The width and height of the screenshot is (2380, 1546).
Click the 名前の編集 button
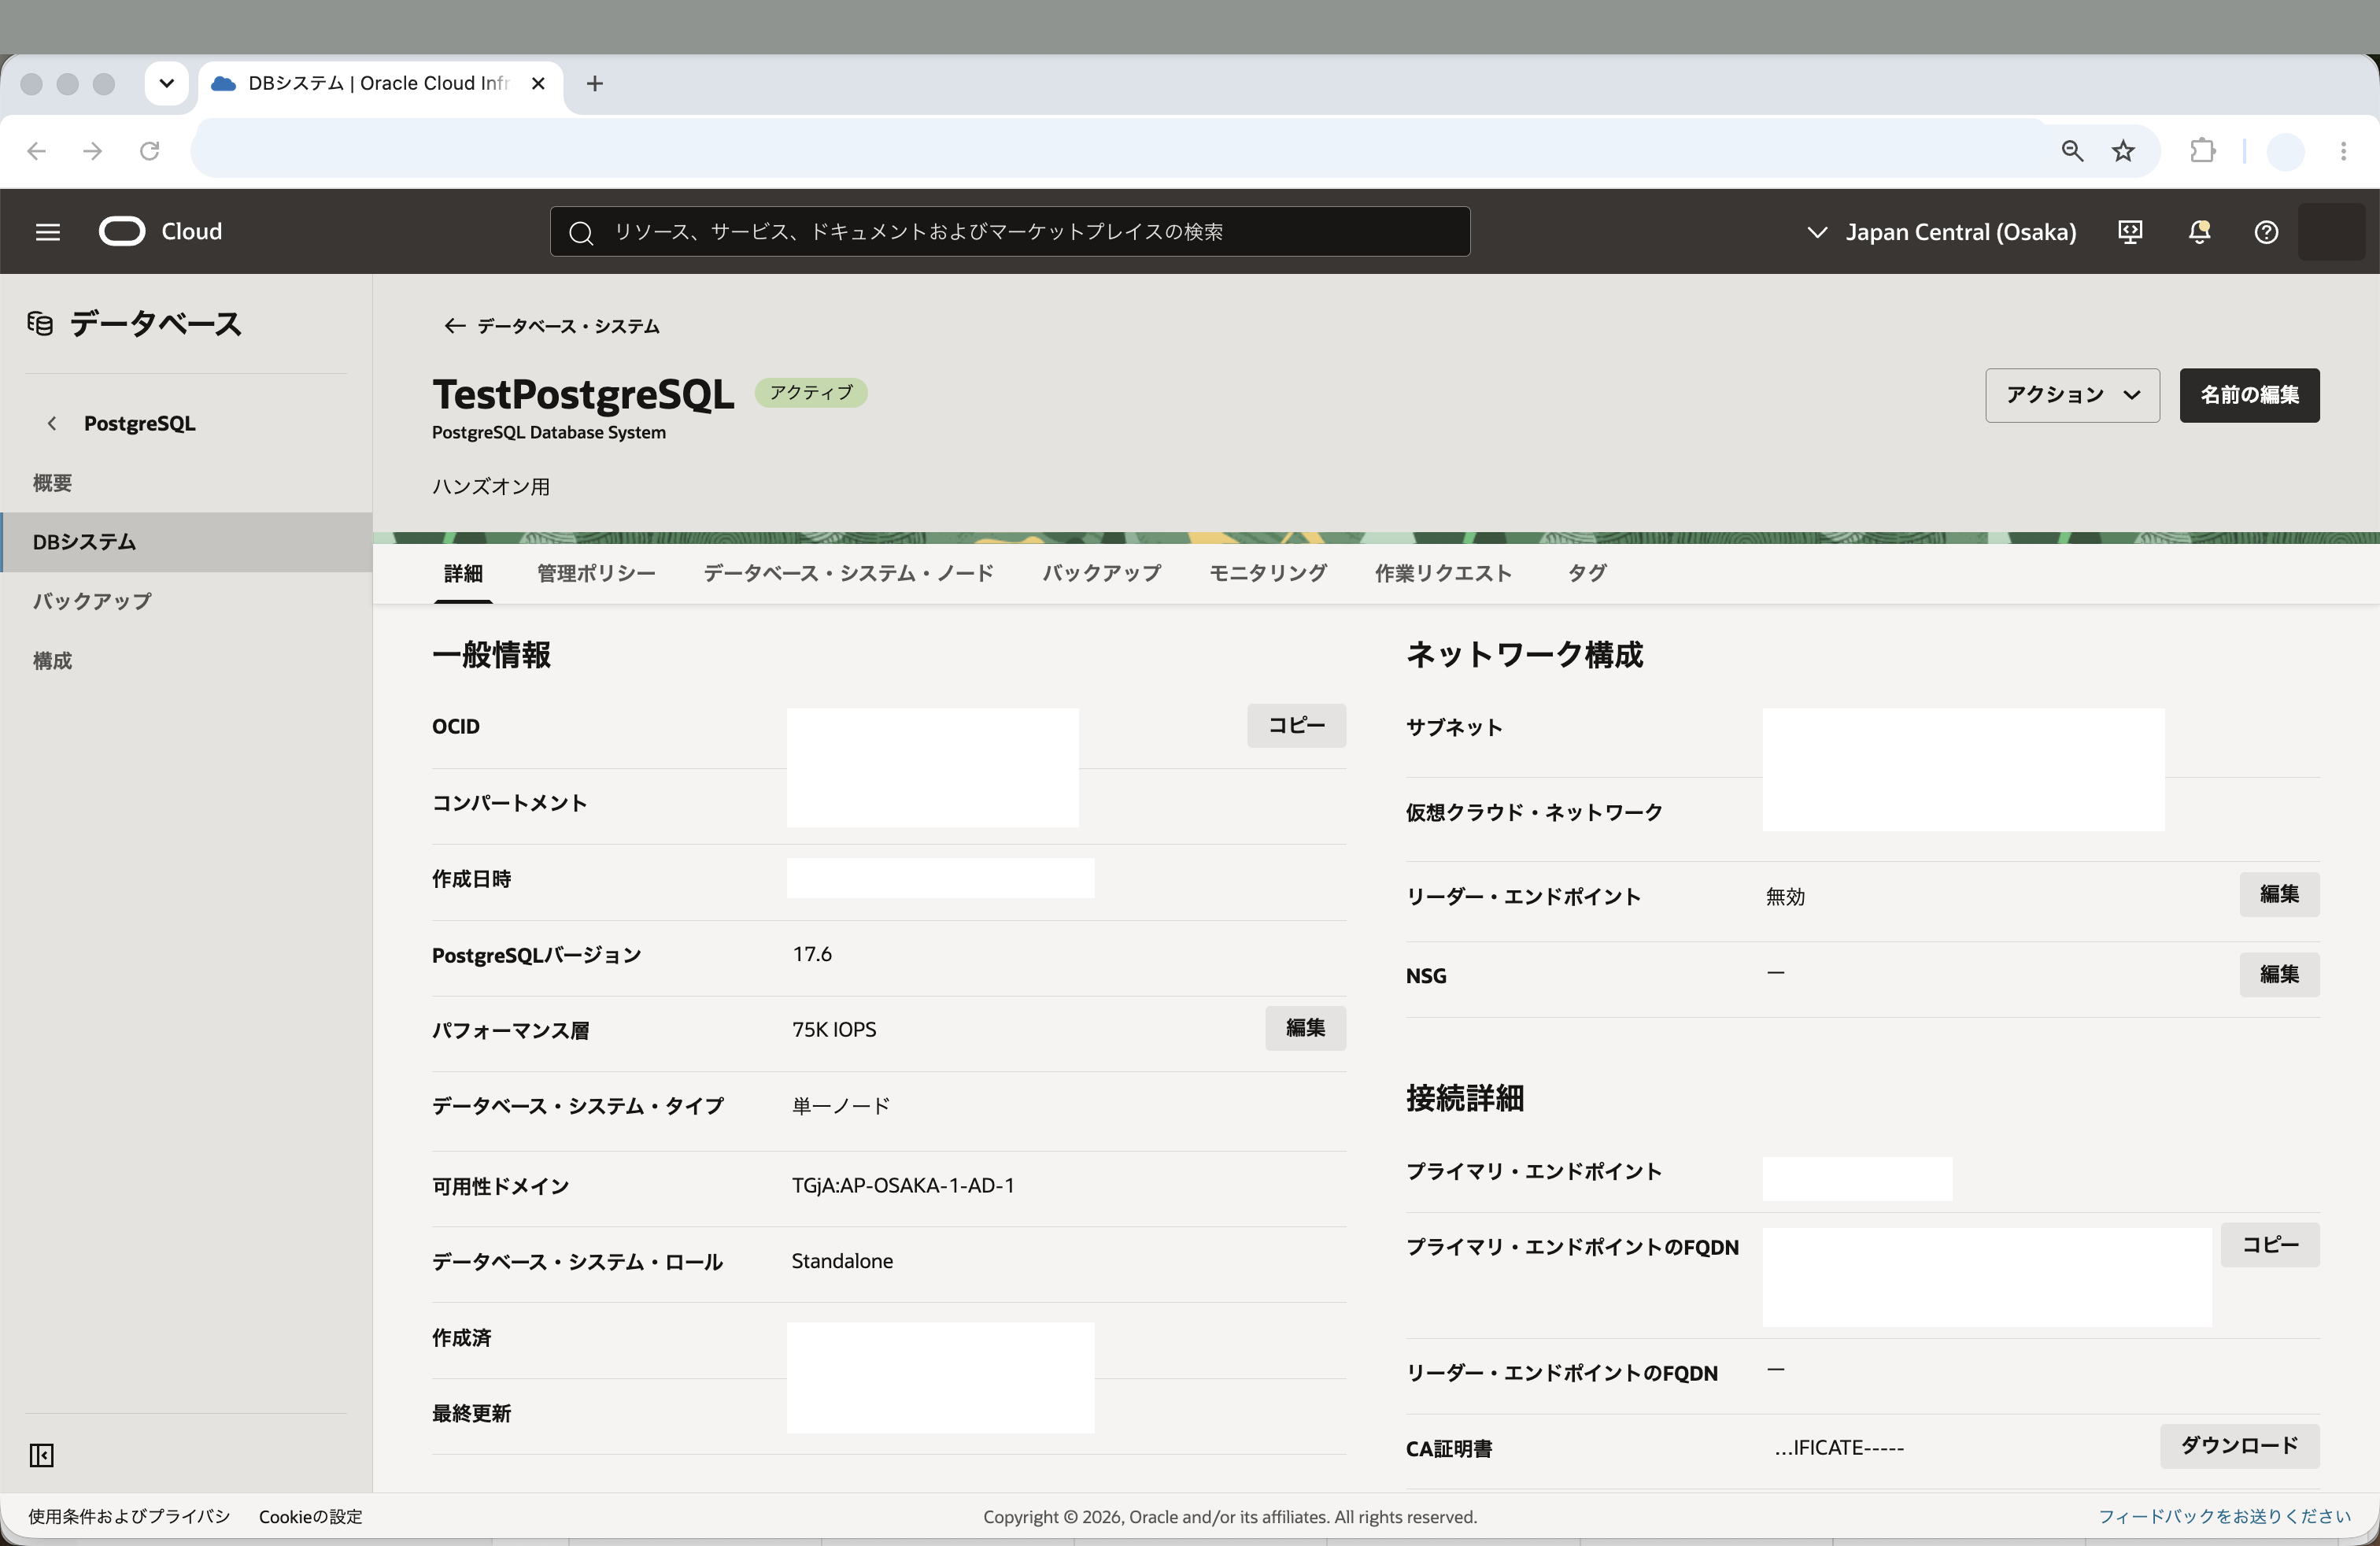point(2249,395)
